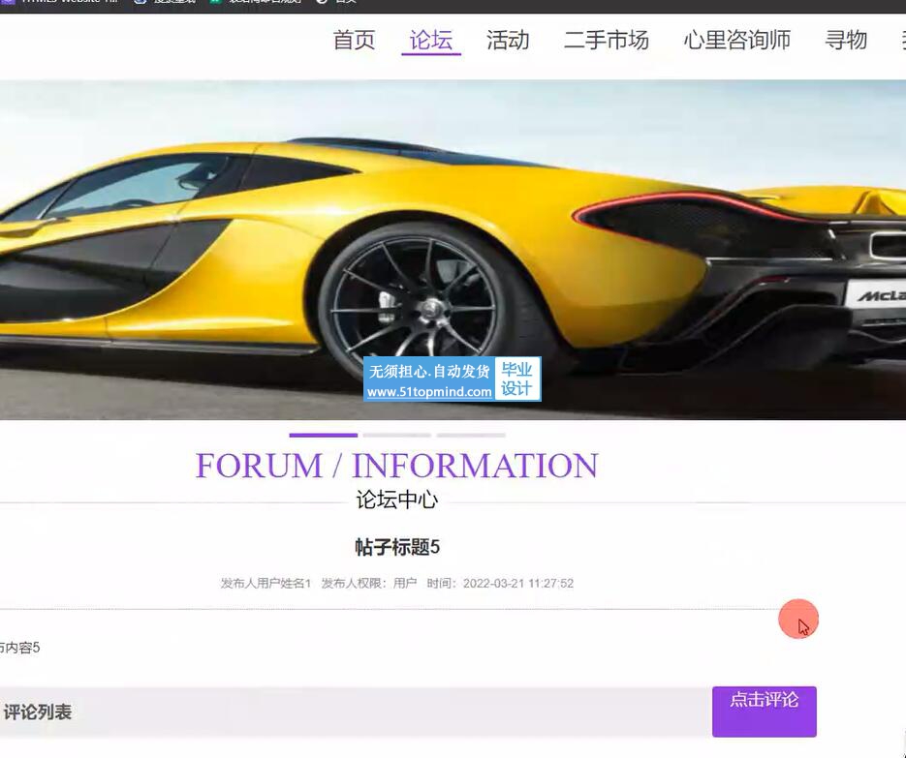Switch to the third carousel slide indicator
The image size is (906, 758).
click(x=471, y=436)
